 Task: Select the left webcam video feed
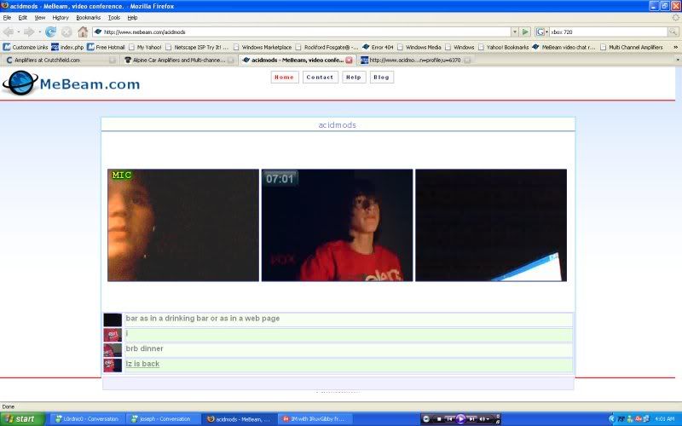coord(183,225)
